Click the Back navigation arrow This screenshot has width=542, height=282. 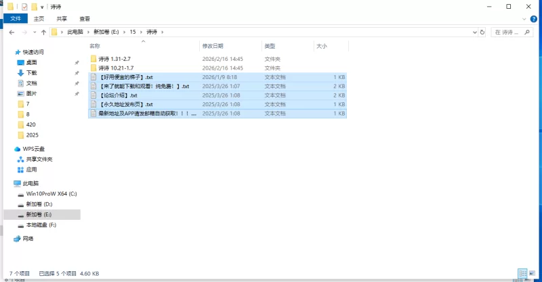[12, 32]
